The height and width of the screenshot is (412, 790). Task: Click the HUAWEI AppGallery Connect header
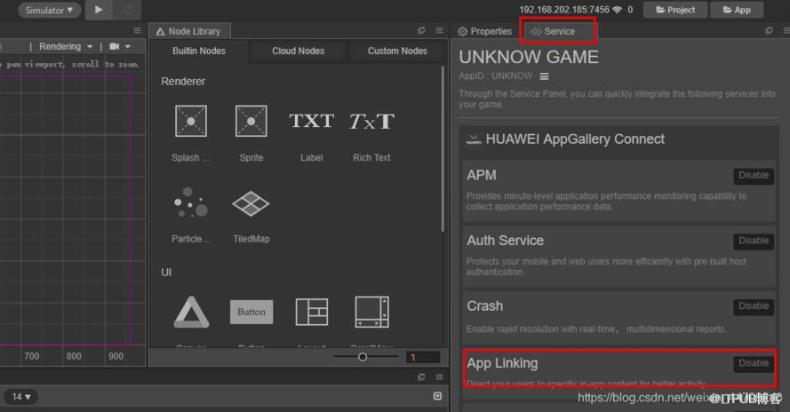[x=618, y=139]
